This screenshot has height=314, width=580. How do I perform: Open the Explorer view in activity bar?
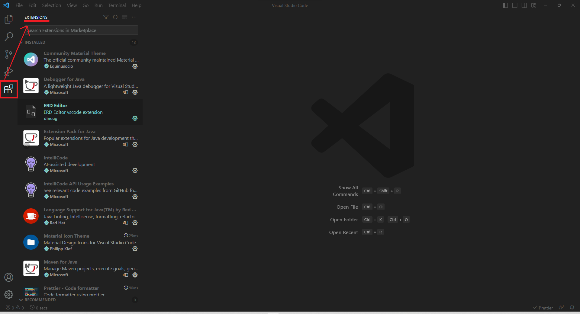coord(9,19)
